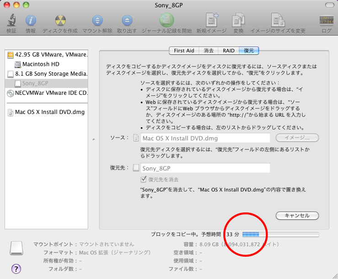Click the blue copy progress bar
This screenshot has width=338, height=279.
[280, 234]
